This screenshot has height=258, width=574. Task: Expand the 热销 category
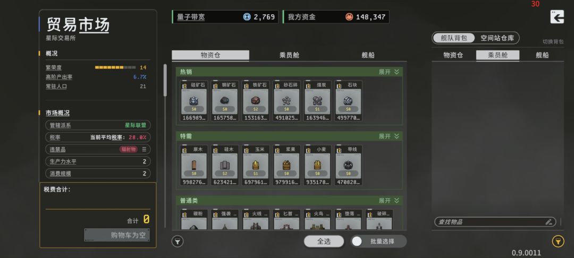[x=389, y=72]
